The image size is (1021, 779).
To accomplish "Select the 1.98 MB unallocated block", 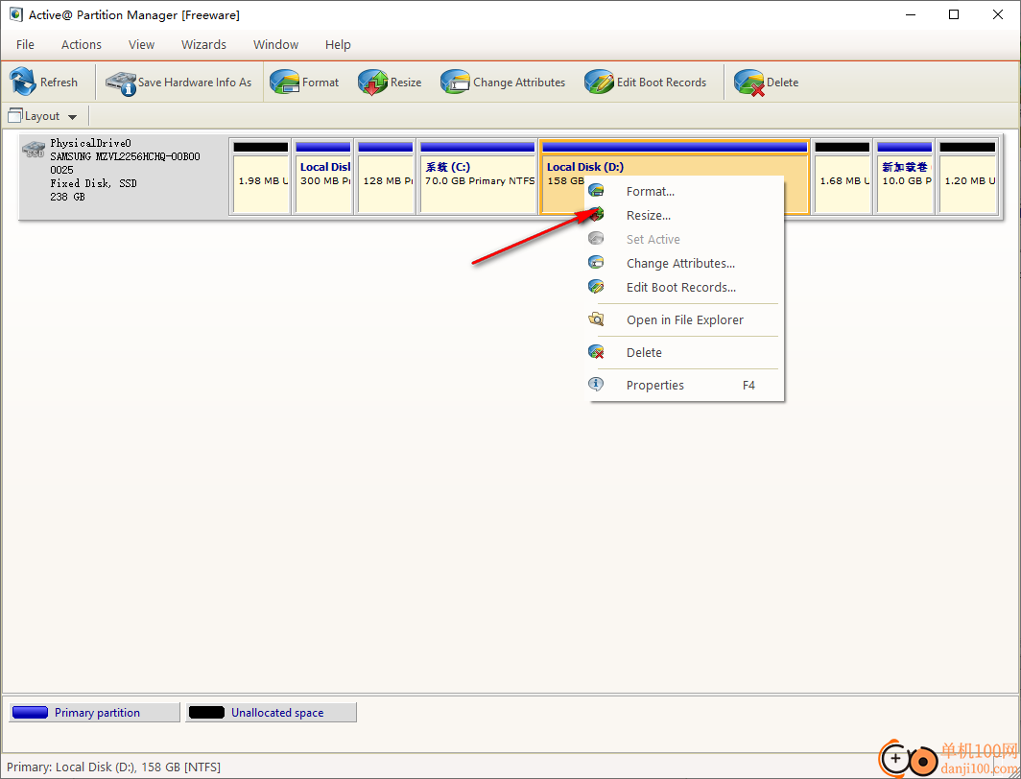I will coord(260,177).
